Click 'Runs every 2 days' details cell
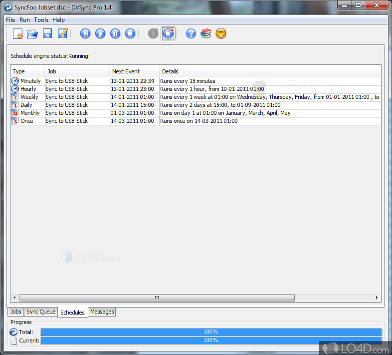Viewport: 392px width, 355px height. (270, 105)
